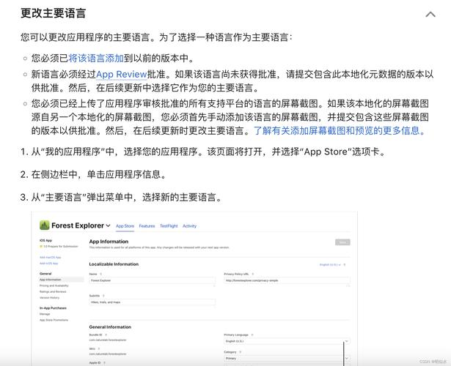Open the App Review link
The image size is (451, 366).
[122, 75]
